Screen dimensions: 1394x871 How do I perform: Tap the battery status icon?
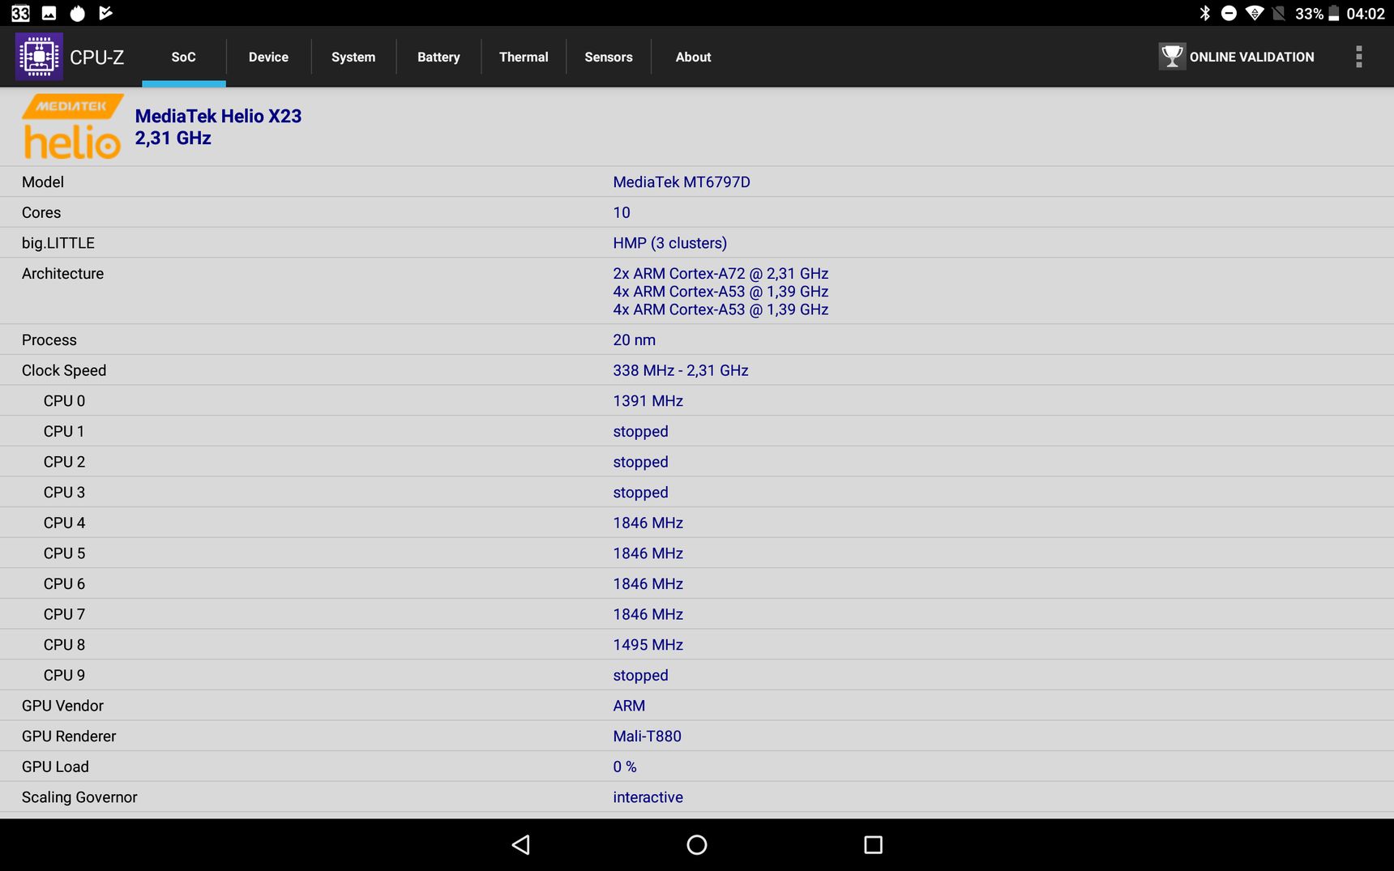click(x=1333, y=13)
